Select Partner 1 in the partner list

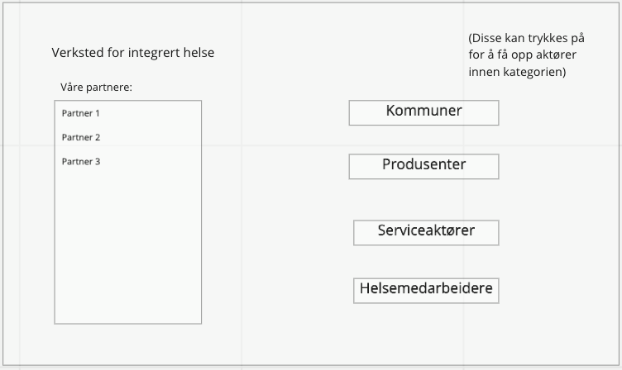81,113
